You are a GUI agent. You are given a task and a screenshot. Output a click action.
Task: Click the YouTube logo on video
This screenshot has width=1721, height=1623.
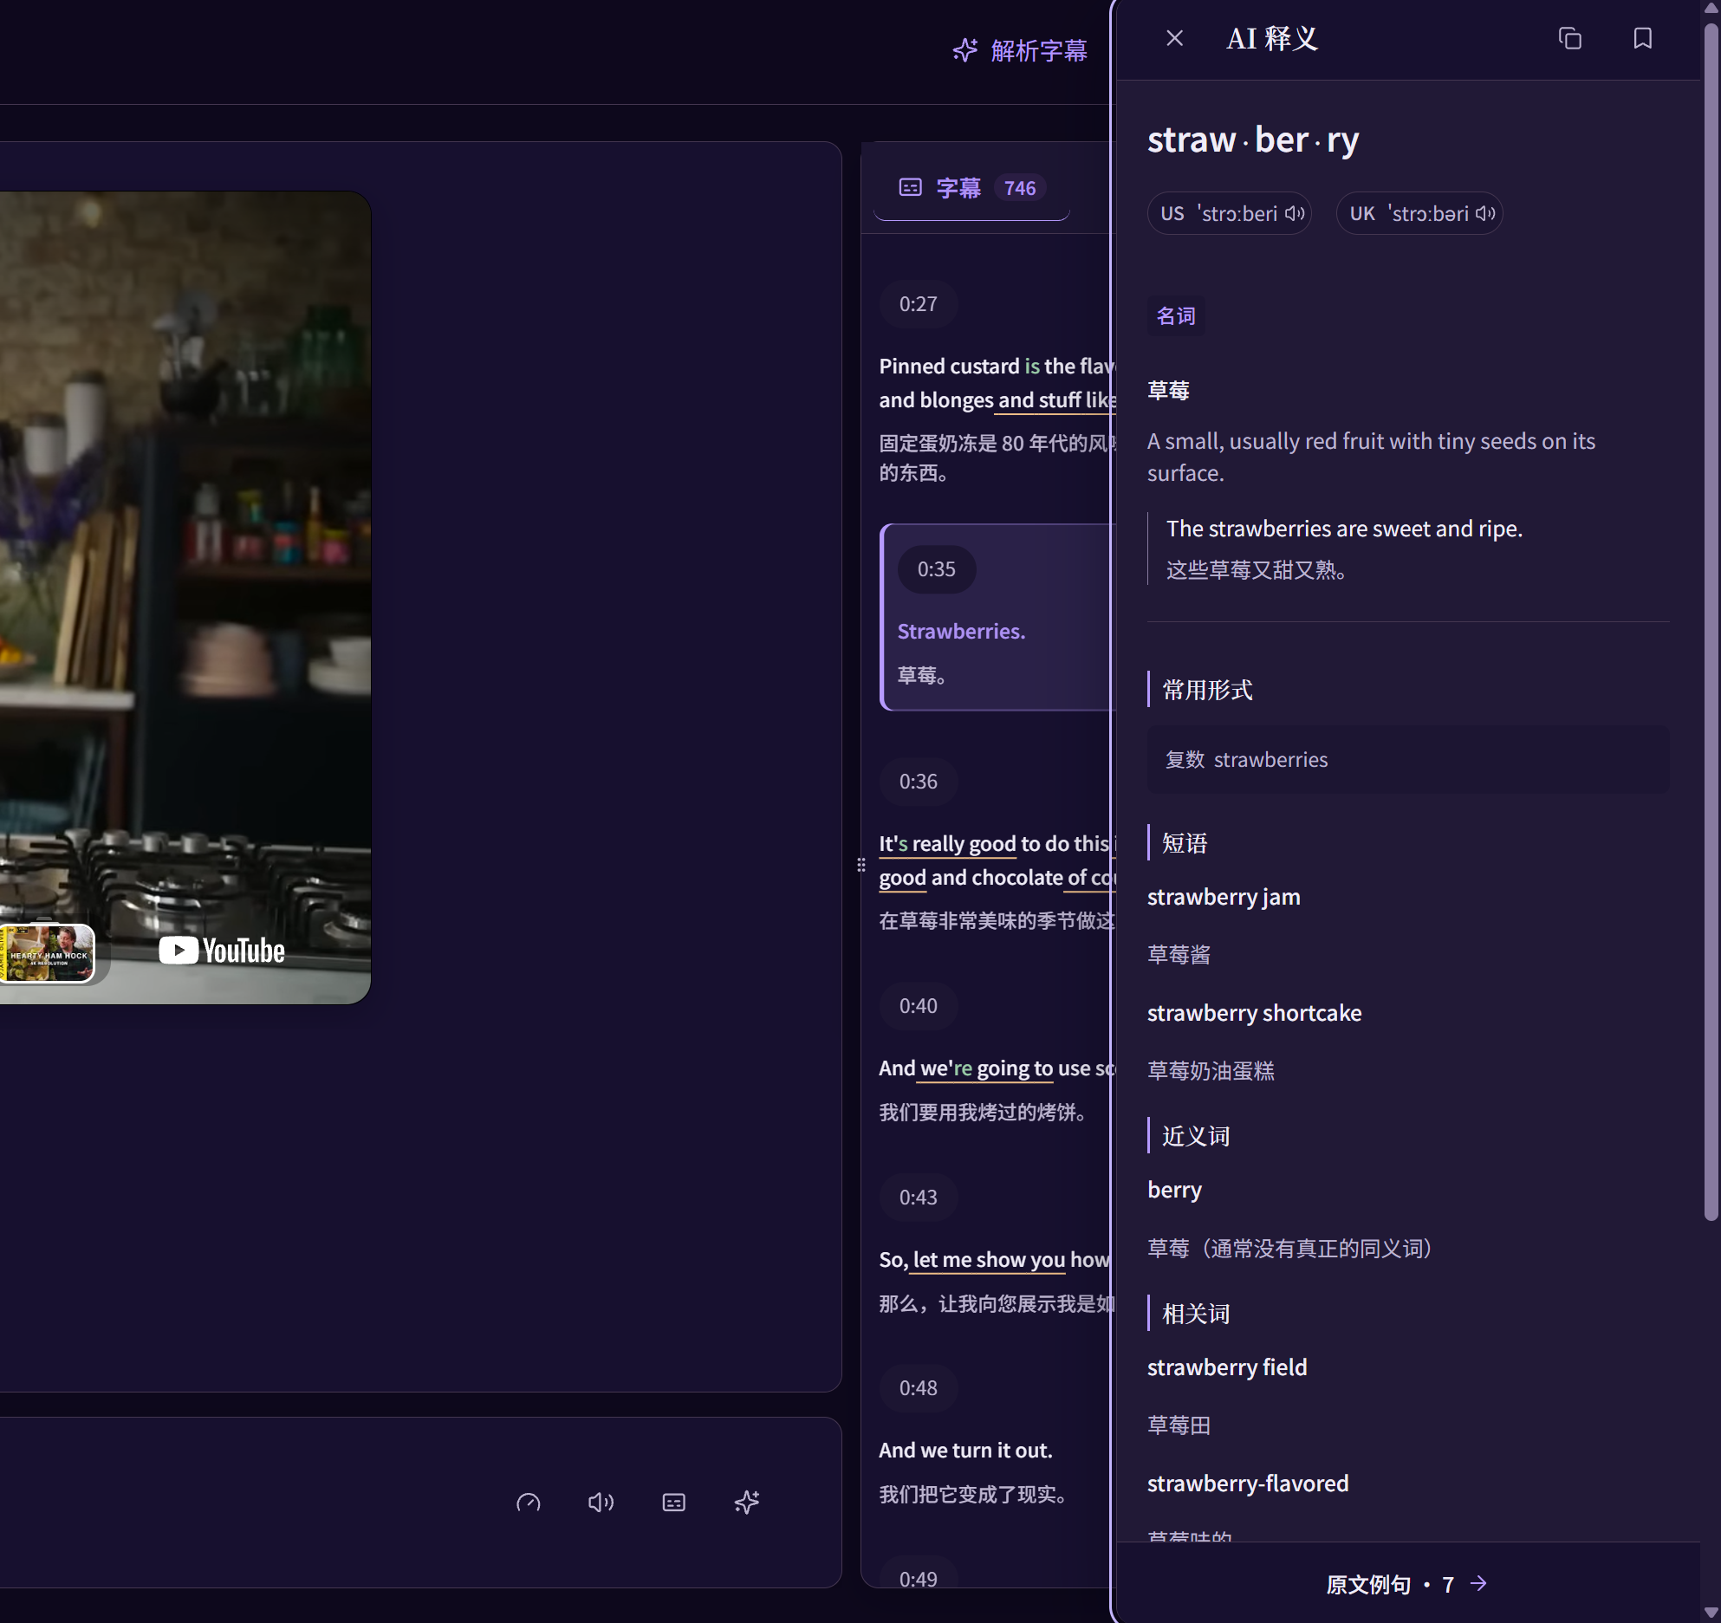[x=222, y=951]
